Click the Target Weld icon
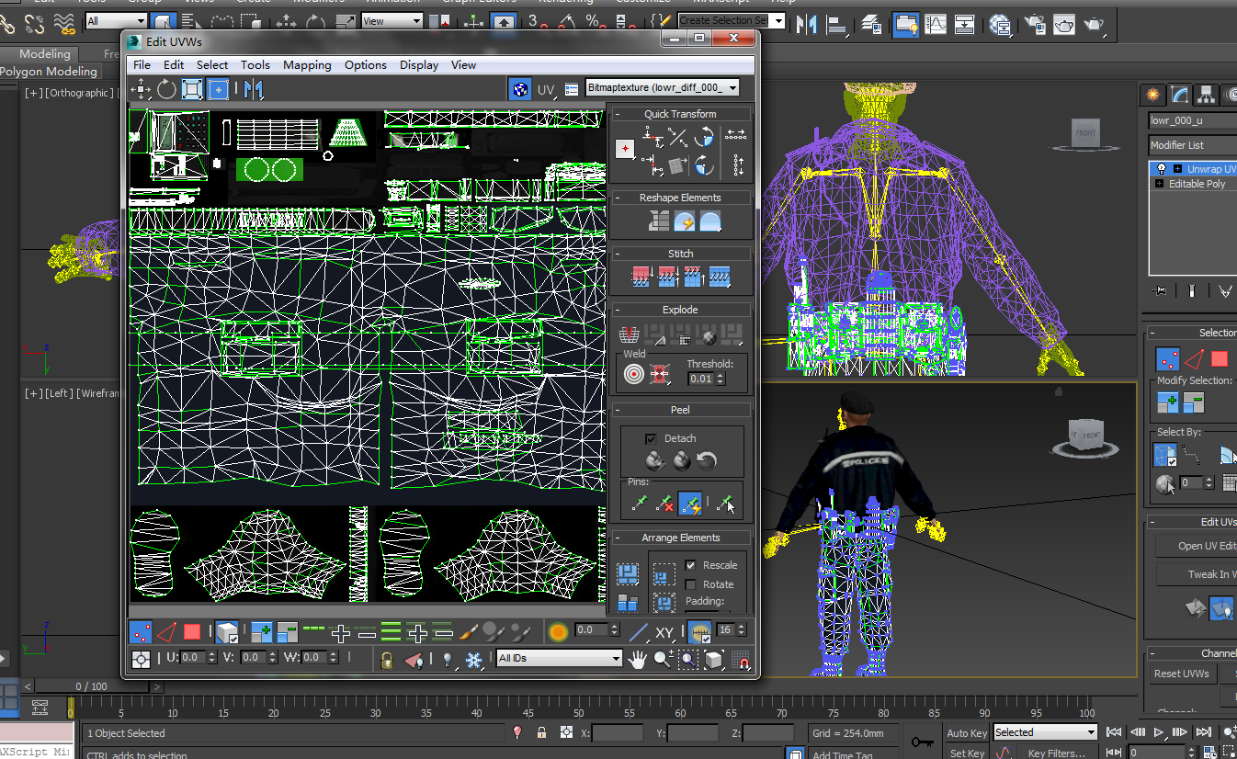This screenshot has width=1237, height=759. tap(634, 374)
